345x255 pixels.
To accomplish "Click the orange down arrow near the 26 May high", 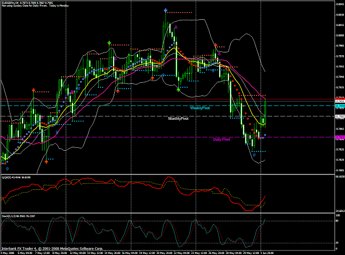I will point(216,45).
